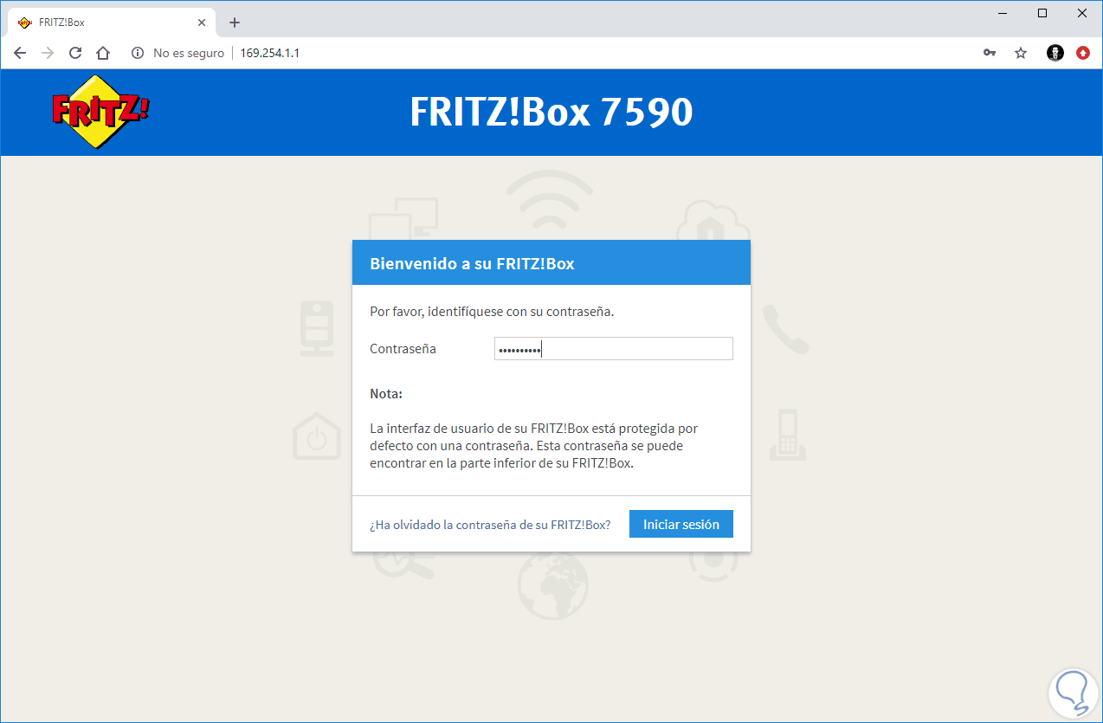Click into the Contraseña password field
Image resolution: width=1103 pixels, height=723 pixels.
[613, 349]
